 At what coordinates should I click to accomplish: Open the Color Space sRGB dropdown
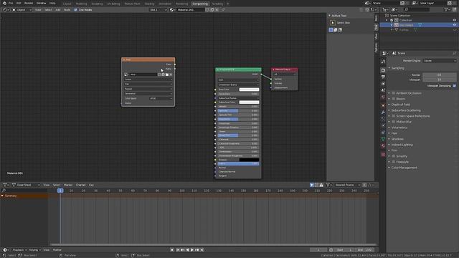(161, 98)
